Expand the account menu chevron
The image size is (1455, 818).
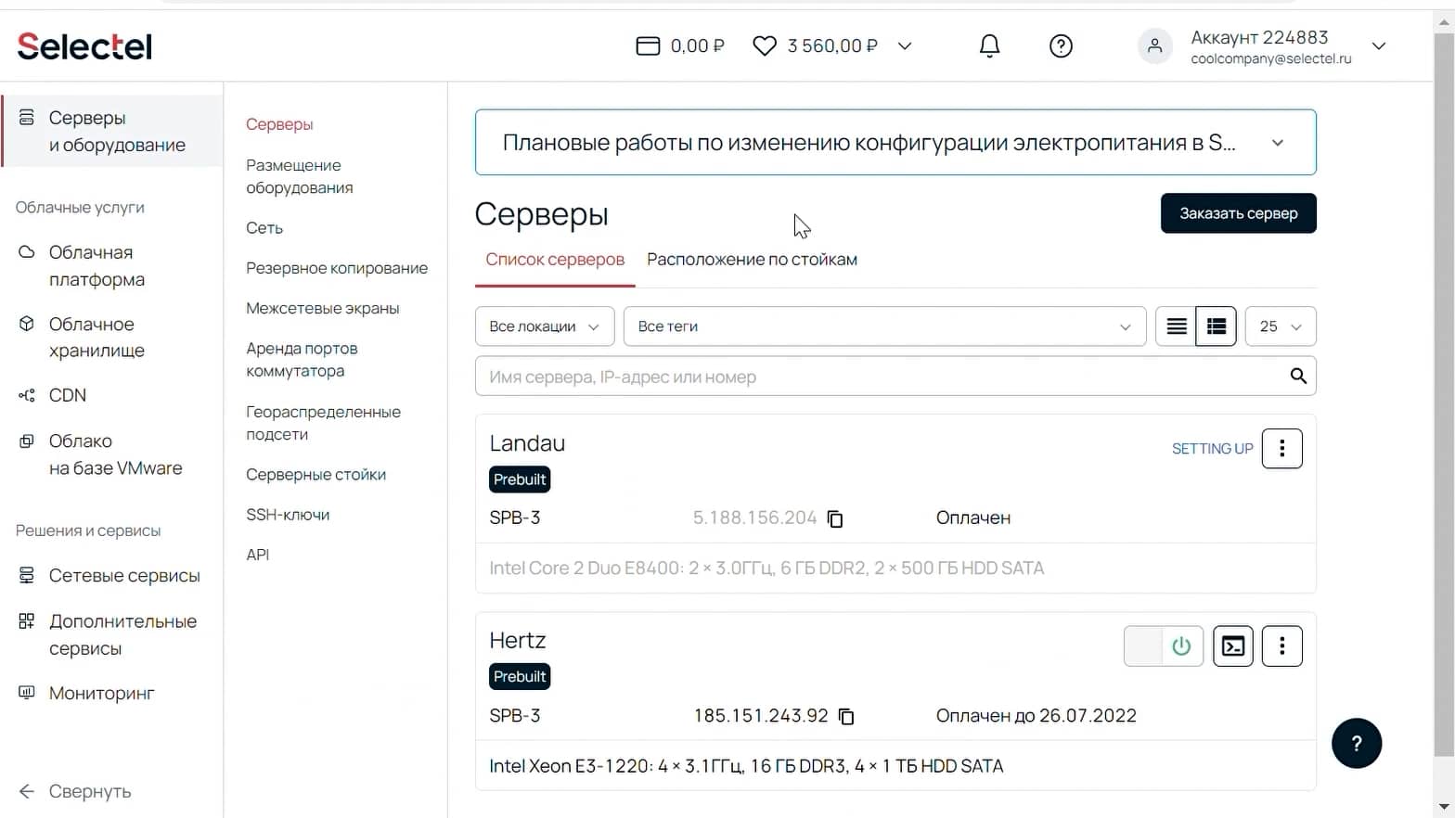tap(1379, 46)
